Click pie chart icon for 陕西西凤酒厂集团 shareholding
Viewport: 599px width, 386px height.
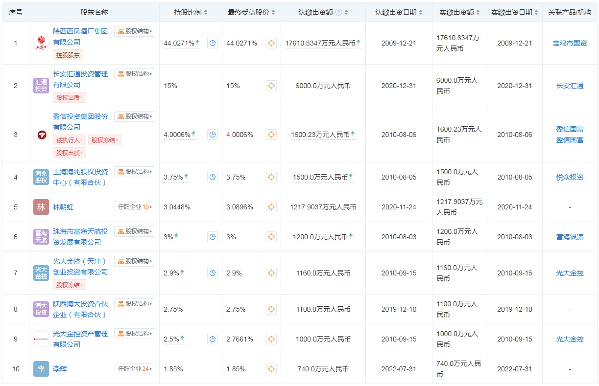(212, 44)
